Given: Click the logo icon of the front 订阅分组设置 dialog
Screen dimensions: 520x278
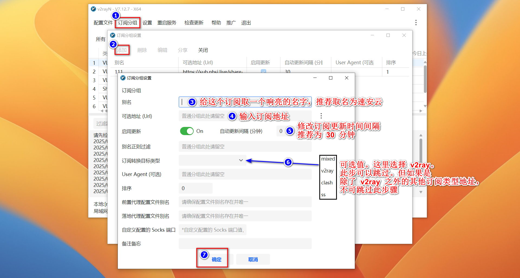Looking at the screenshot, I should [x=123, y=78].
